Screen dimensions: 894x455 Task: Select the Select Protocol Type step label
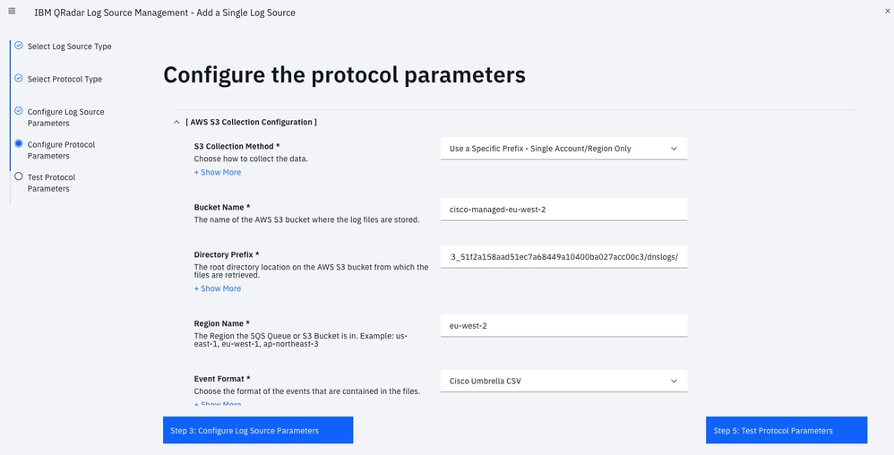pos(64,79)
